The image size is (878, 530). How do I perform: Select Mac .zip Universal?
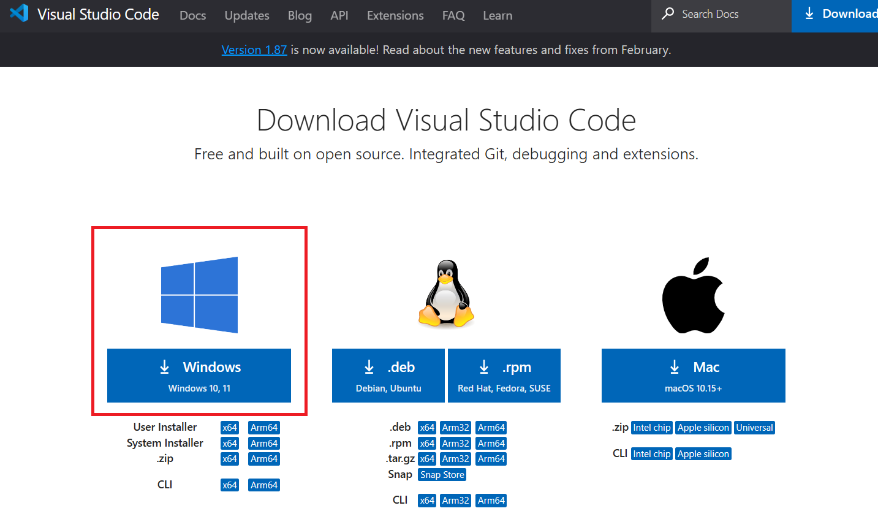(755, 428)
